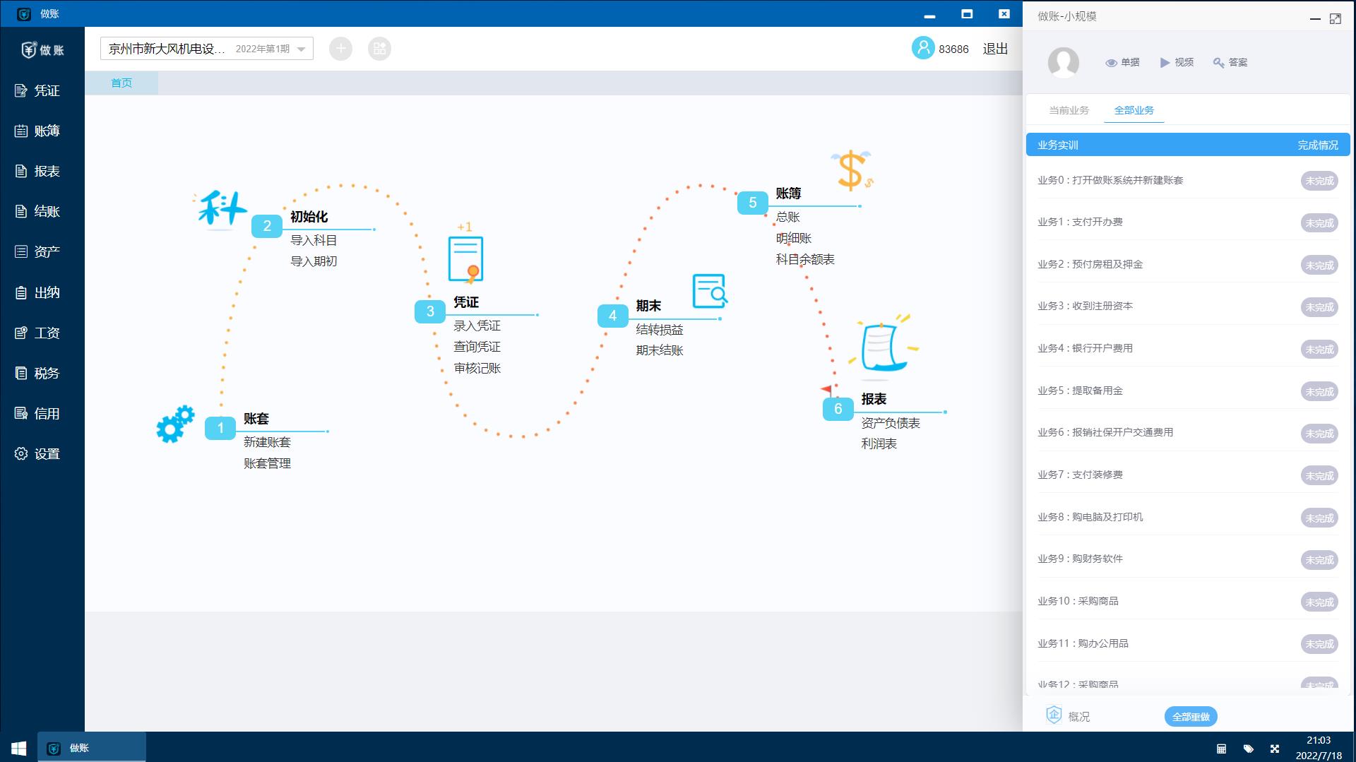Click the voucher certificate icon with +1

tap(465, 252)
